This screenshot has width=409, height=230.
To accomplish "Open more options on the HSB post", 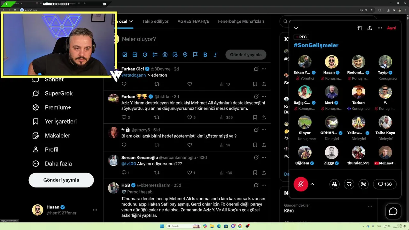I will 264,185.
